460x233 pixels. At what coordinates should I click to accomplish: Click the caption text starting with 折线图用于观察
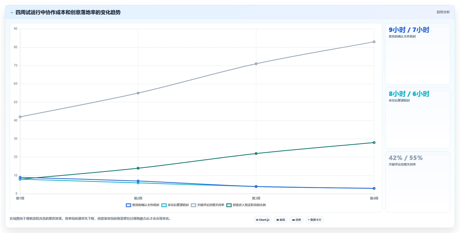click(90, 218)
